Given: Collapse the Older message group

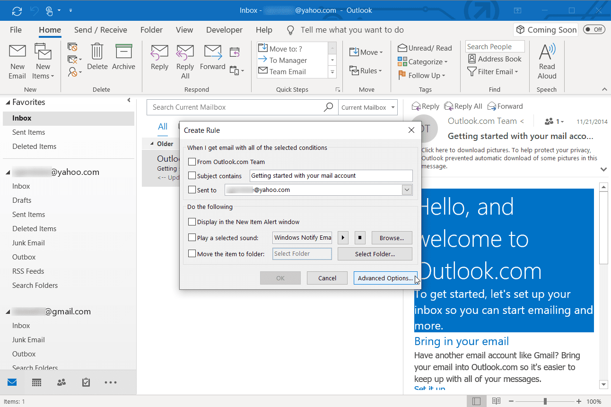Looking at the screenshot, I should 152,144.
